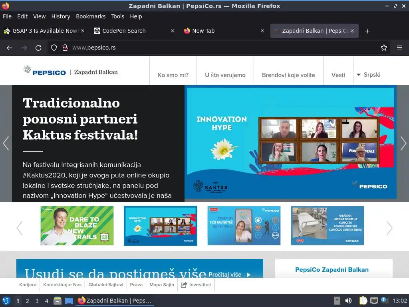Open the clipboard tray icon
409x307 pixels.
pyautogui.click(x=363, y=301)
